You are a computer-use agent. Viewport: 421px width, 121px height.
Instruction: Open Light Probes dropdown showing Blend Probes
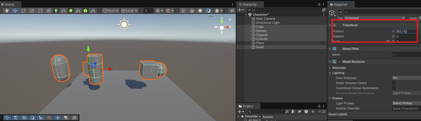click(x=407, y=103)
